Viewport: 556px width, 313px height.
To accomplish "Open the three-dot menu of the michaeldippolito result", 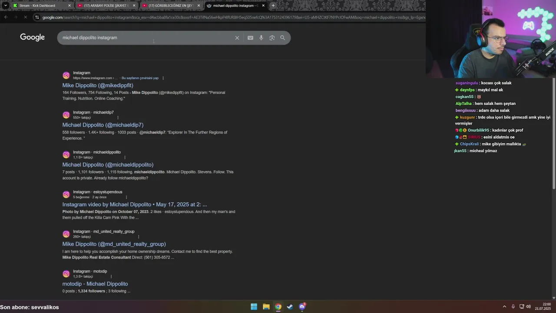I will [125, 157].
